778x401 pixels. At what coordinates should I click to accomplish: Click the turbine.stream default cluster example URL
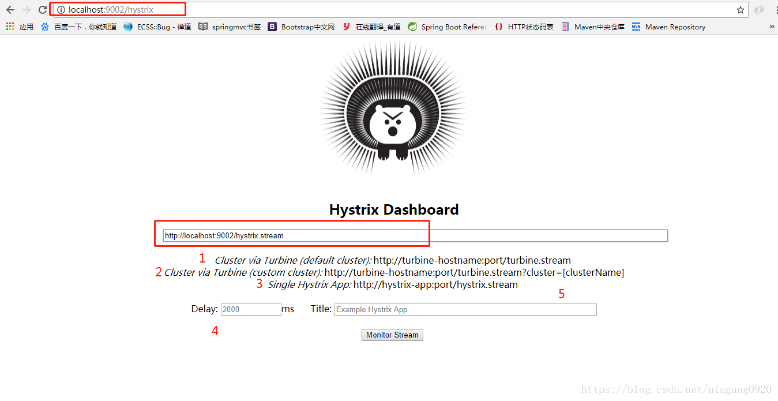coord(472,260)
